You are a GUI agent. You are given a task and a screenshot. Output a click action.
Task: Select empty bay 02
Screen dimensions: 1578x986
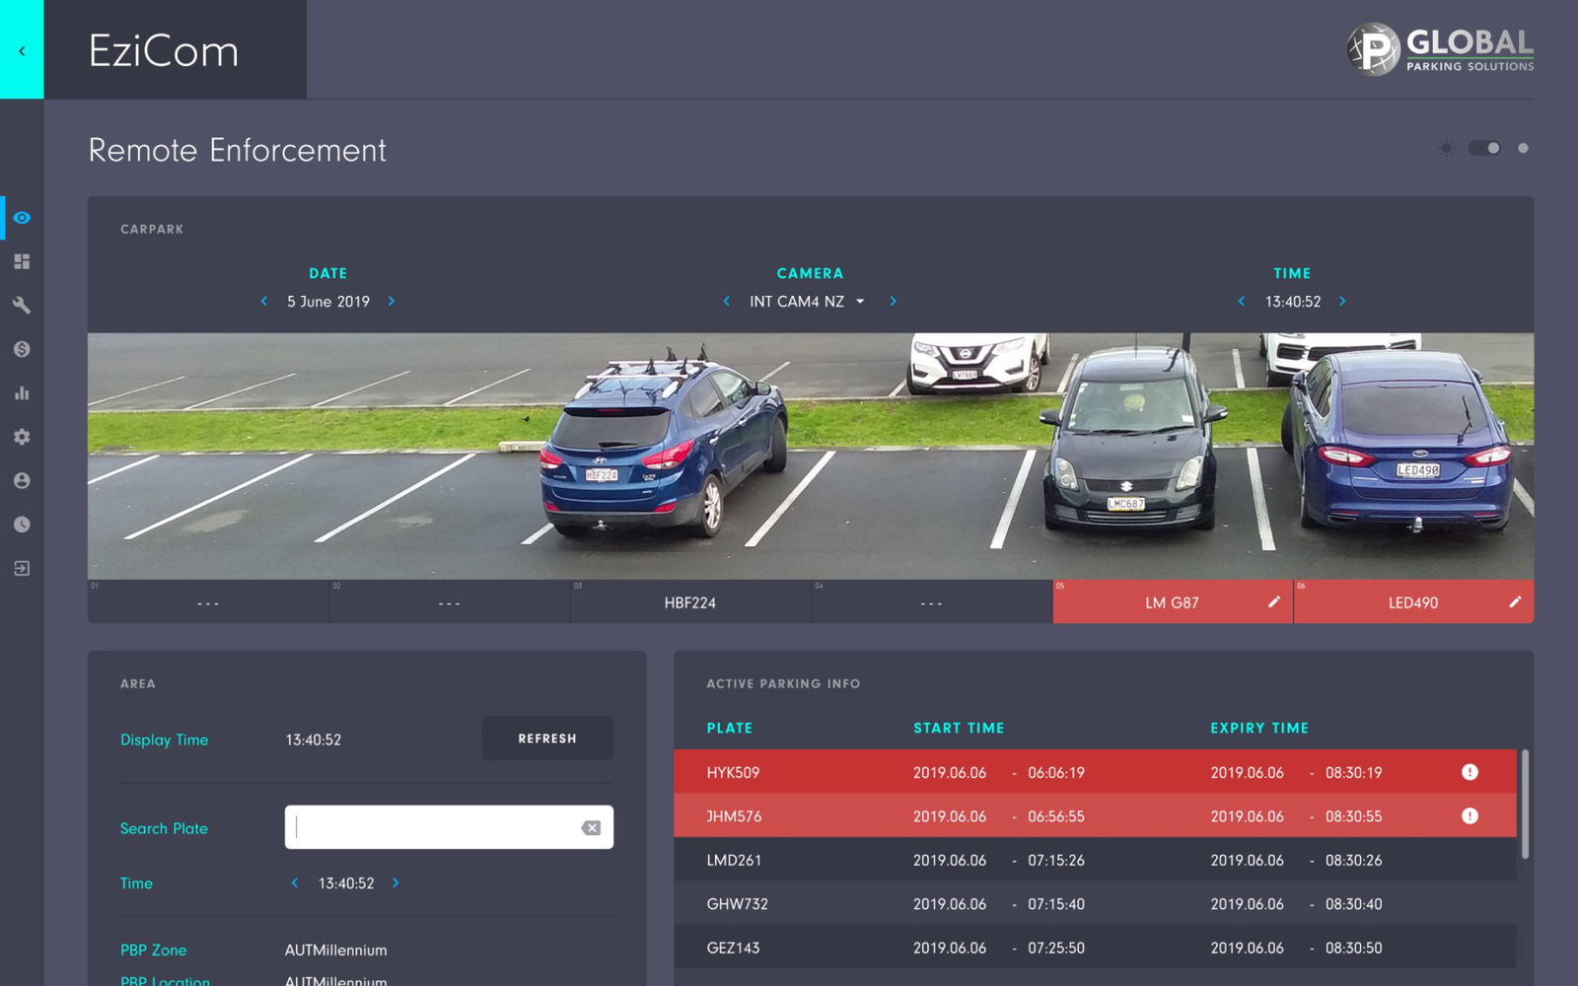450,601
